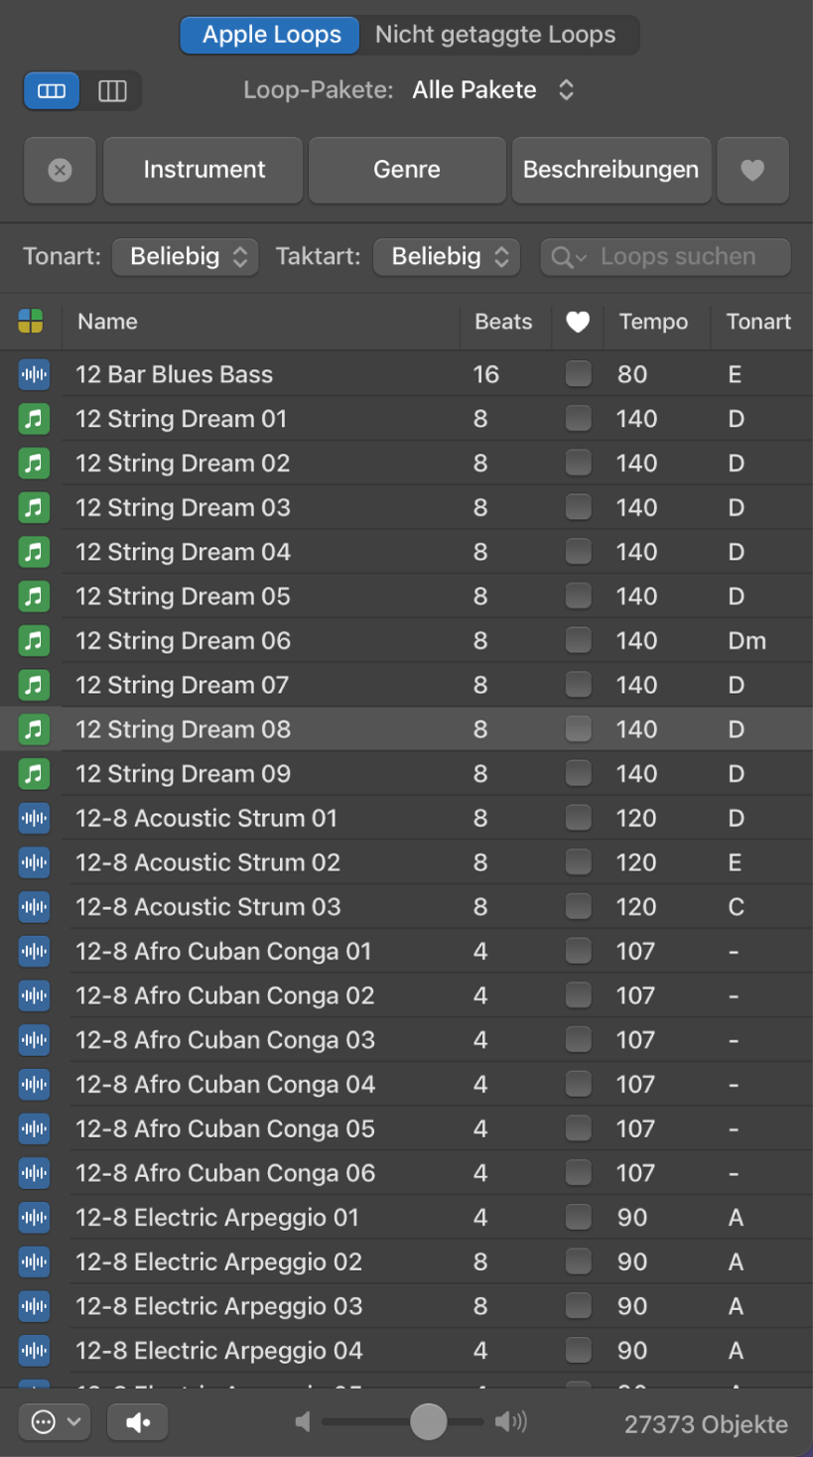The image size is (813, 1457).
Task: Click the clear filters X button
Action: 60,170
